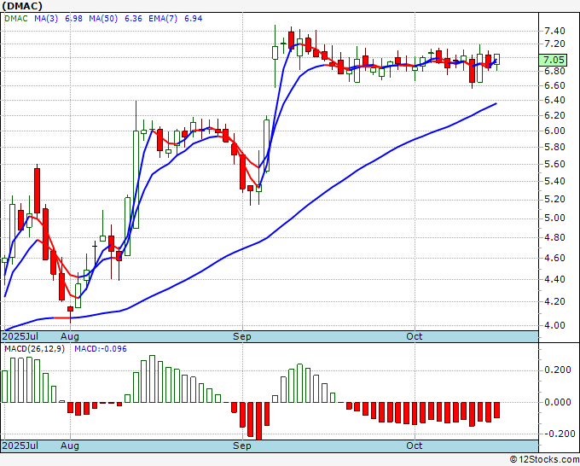Select the 5.60 price axis label
580x466 pixels.
pyautogui.click(x=554, y=164)
